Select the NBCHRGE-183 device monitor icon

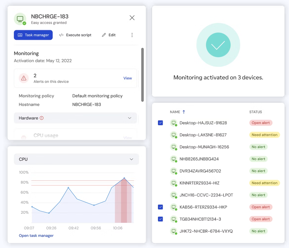(x=20, y=19)
